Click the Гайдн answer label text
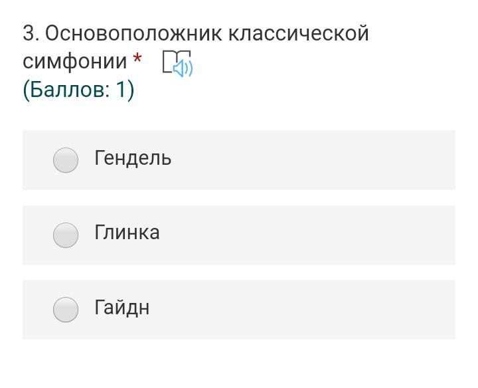 click(x=121, y=308)
